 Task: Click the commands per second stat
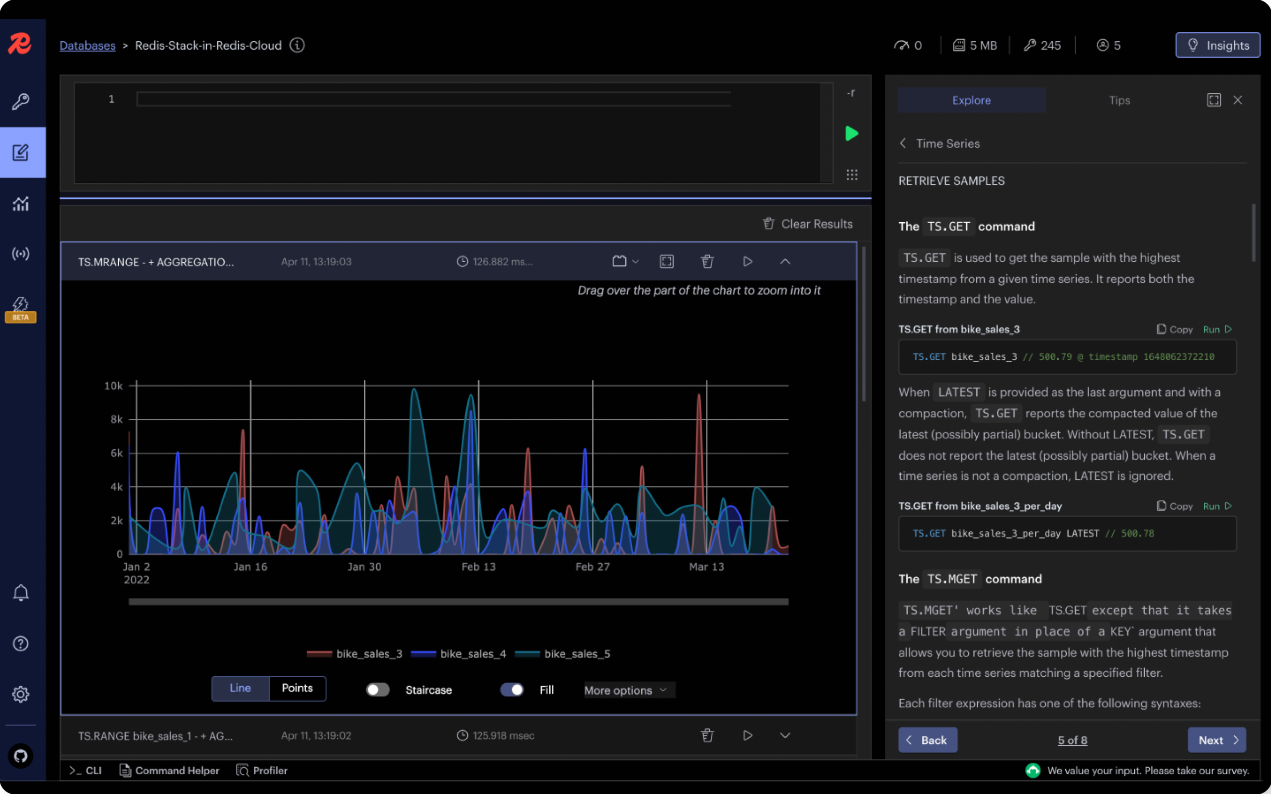click(907, 45)
